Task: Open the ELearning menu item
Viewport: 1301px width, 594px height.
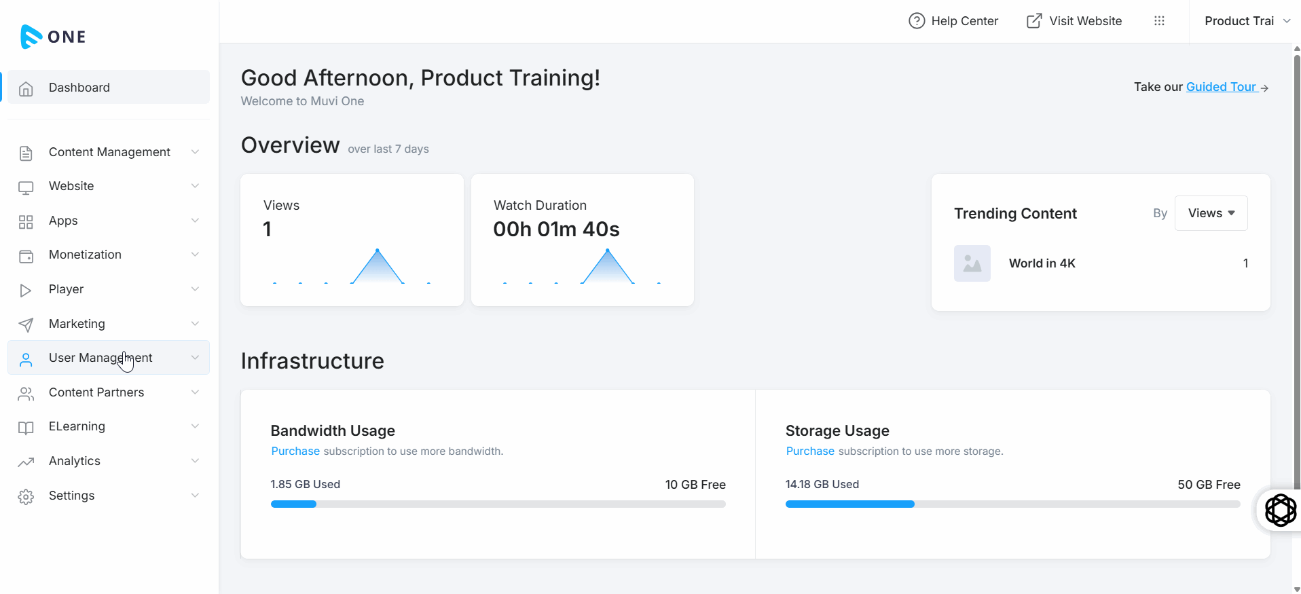Action: [109, 426]
